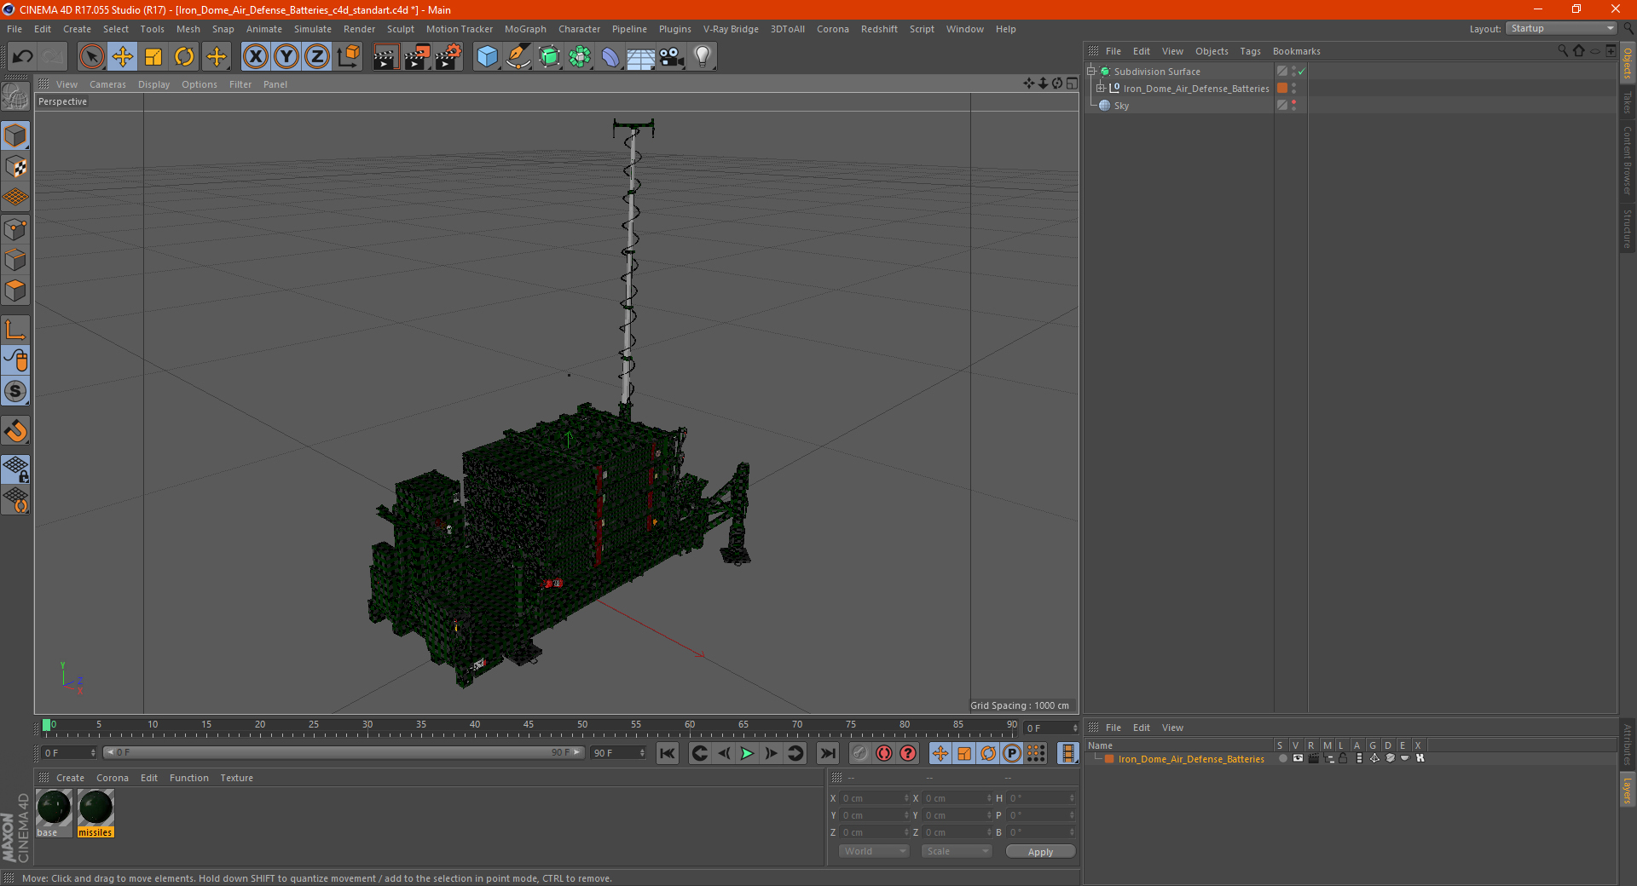Click orange layer swatch of Iron_Dome object

click(1281, 88)
